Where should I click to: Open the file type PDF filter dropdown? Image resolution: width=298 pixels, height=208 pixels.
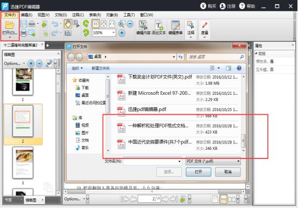pyautogui.click(x=238, y=161)
